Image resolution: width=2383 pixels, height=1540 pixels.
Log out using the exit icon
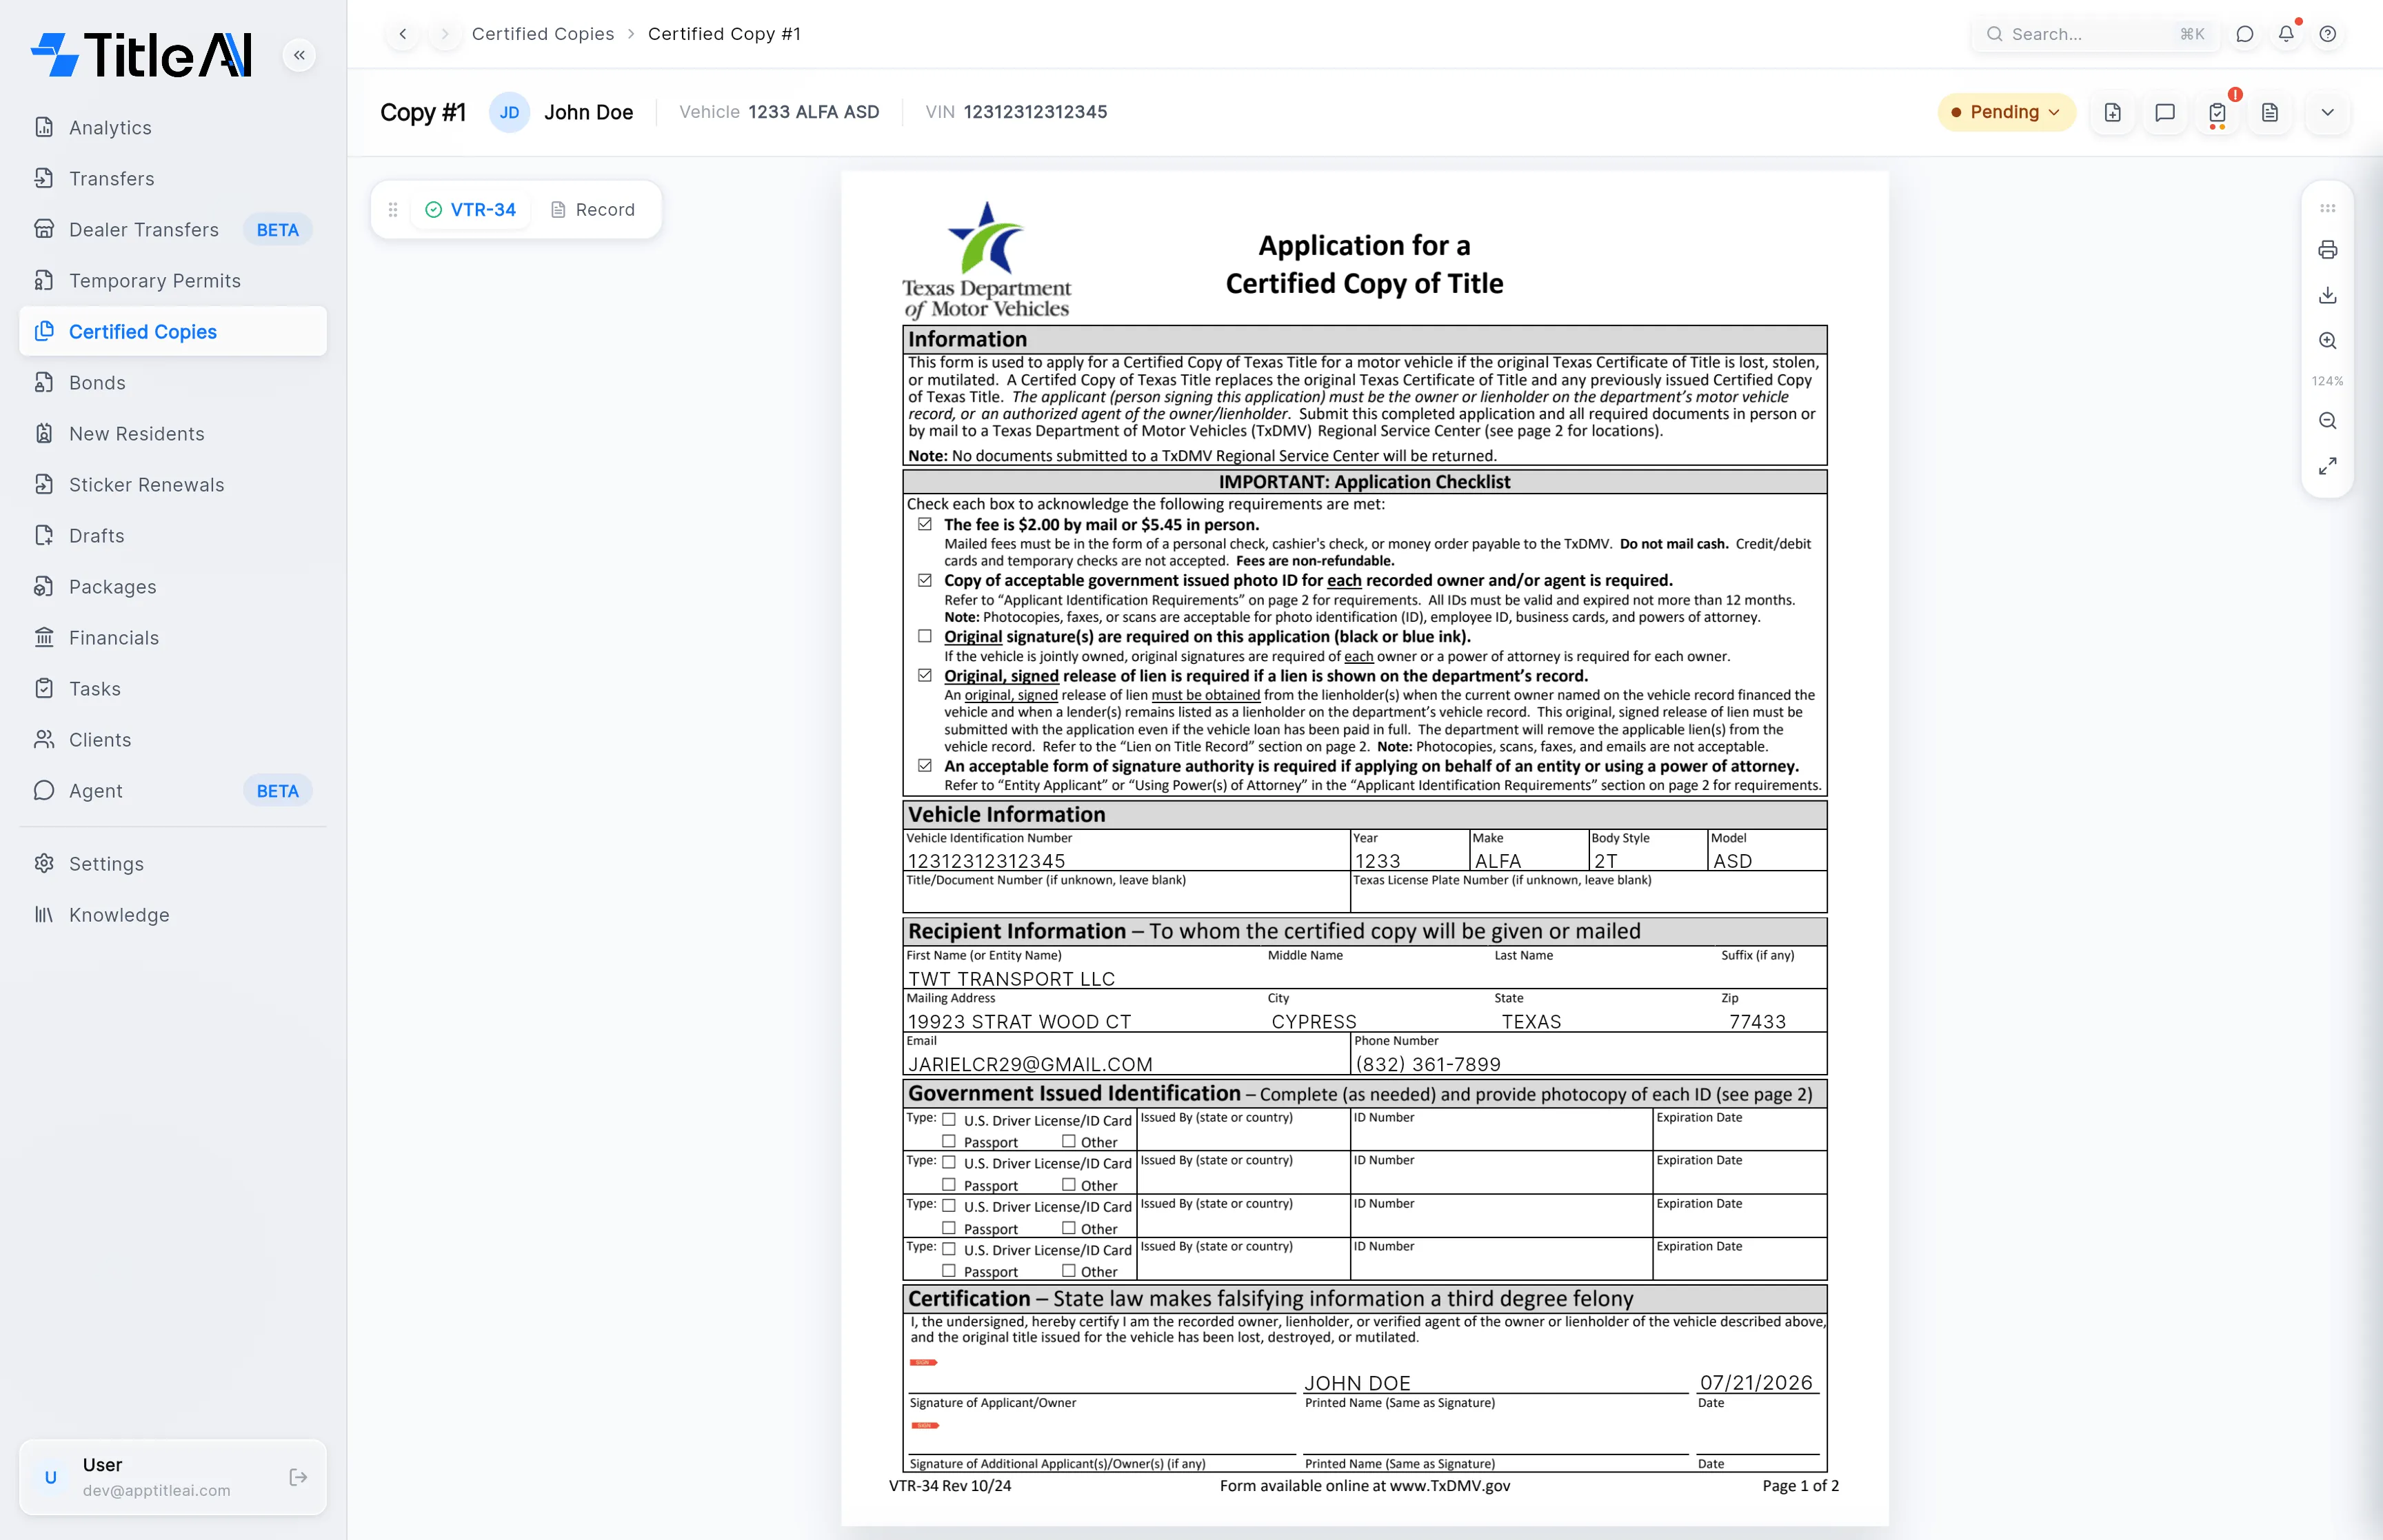point(298,1477)
